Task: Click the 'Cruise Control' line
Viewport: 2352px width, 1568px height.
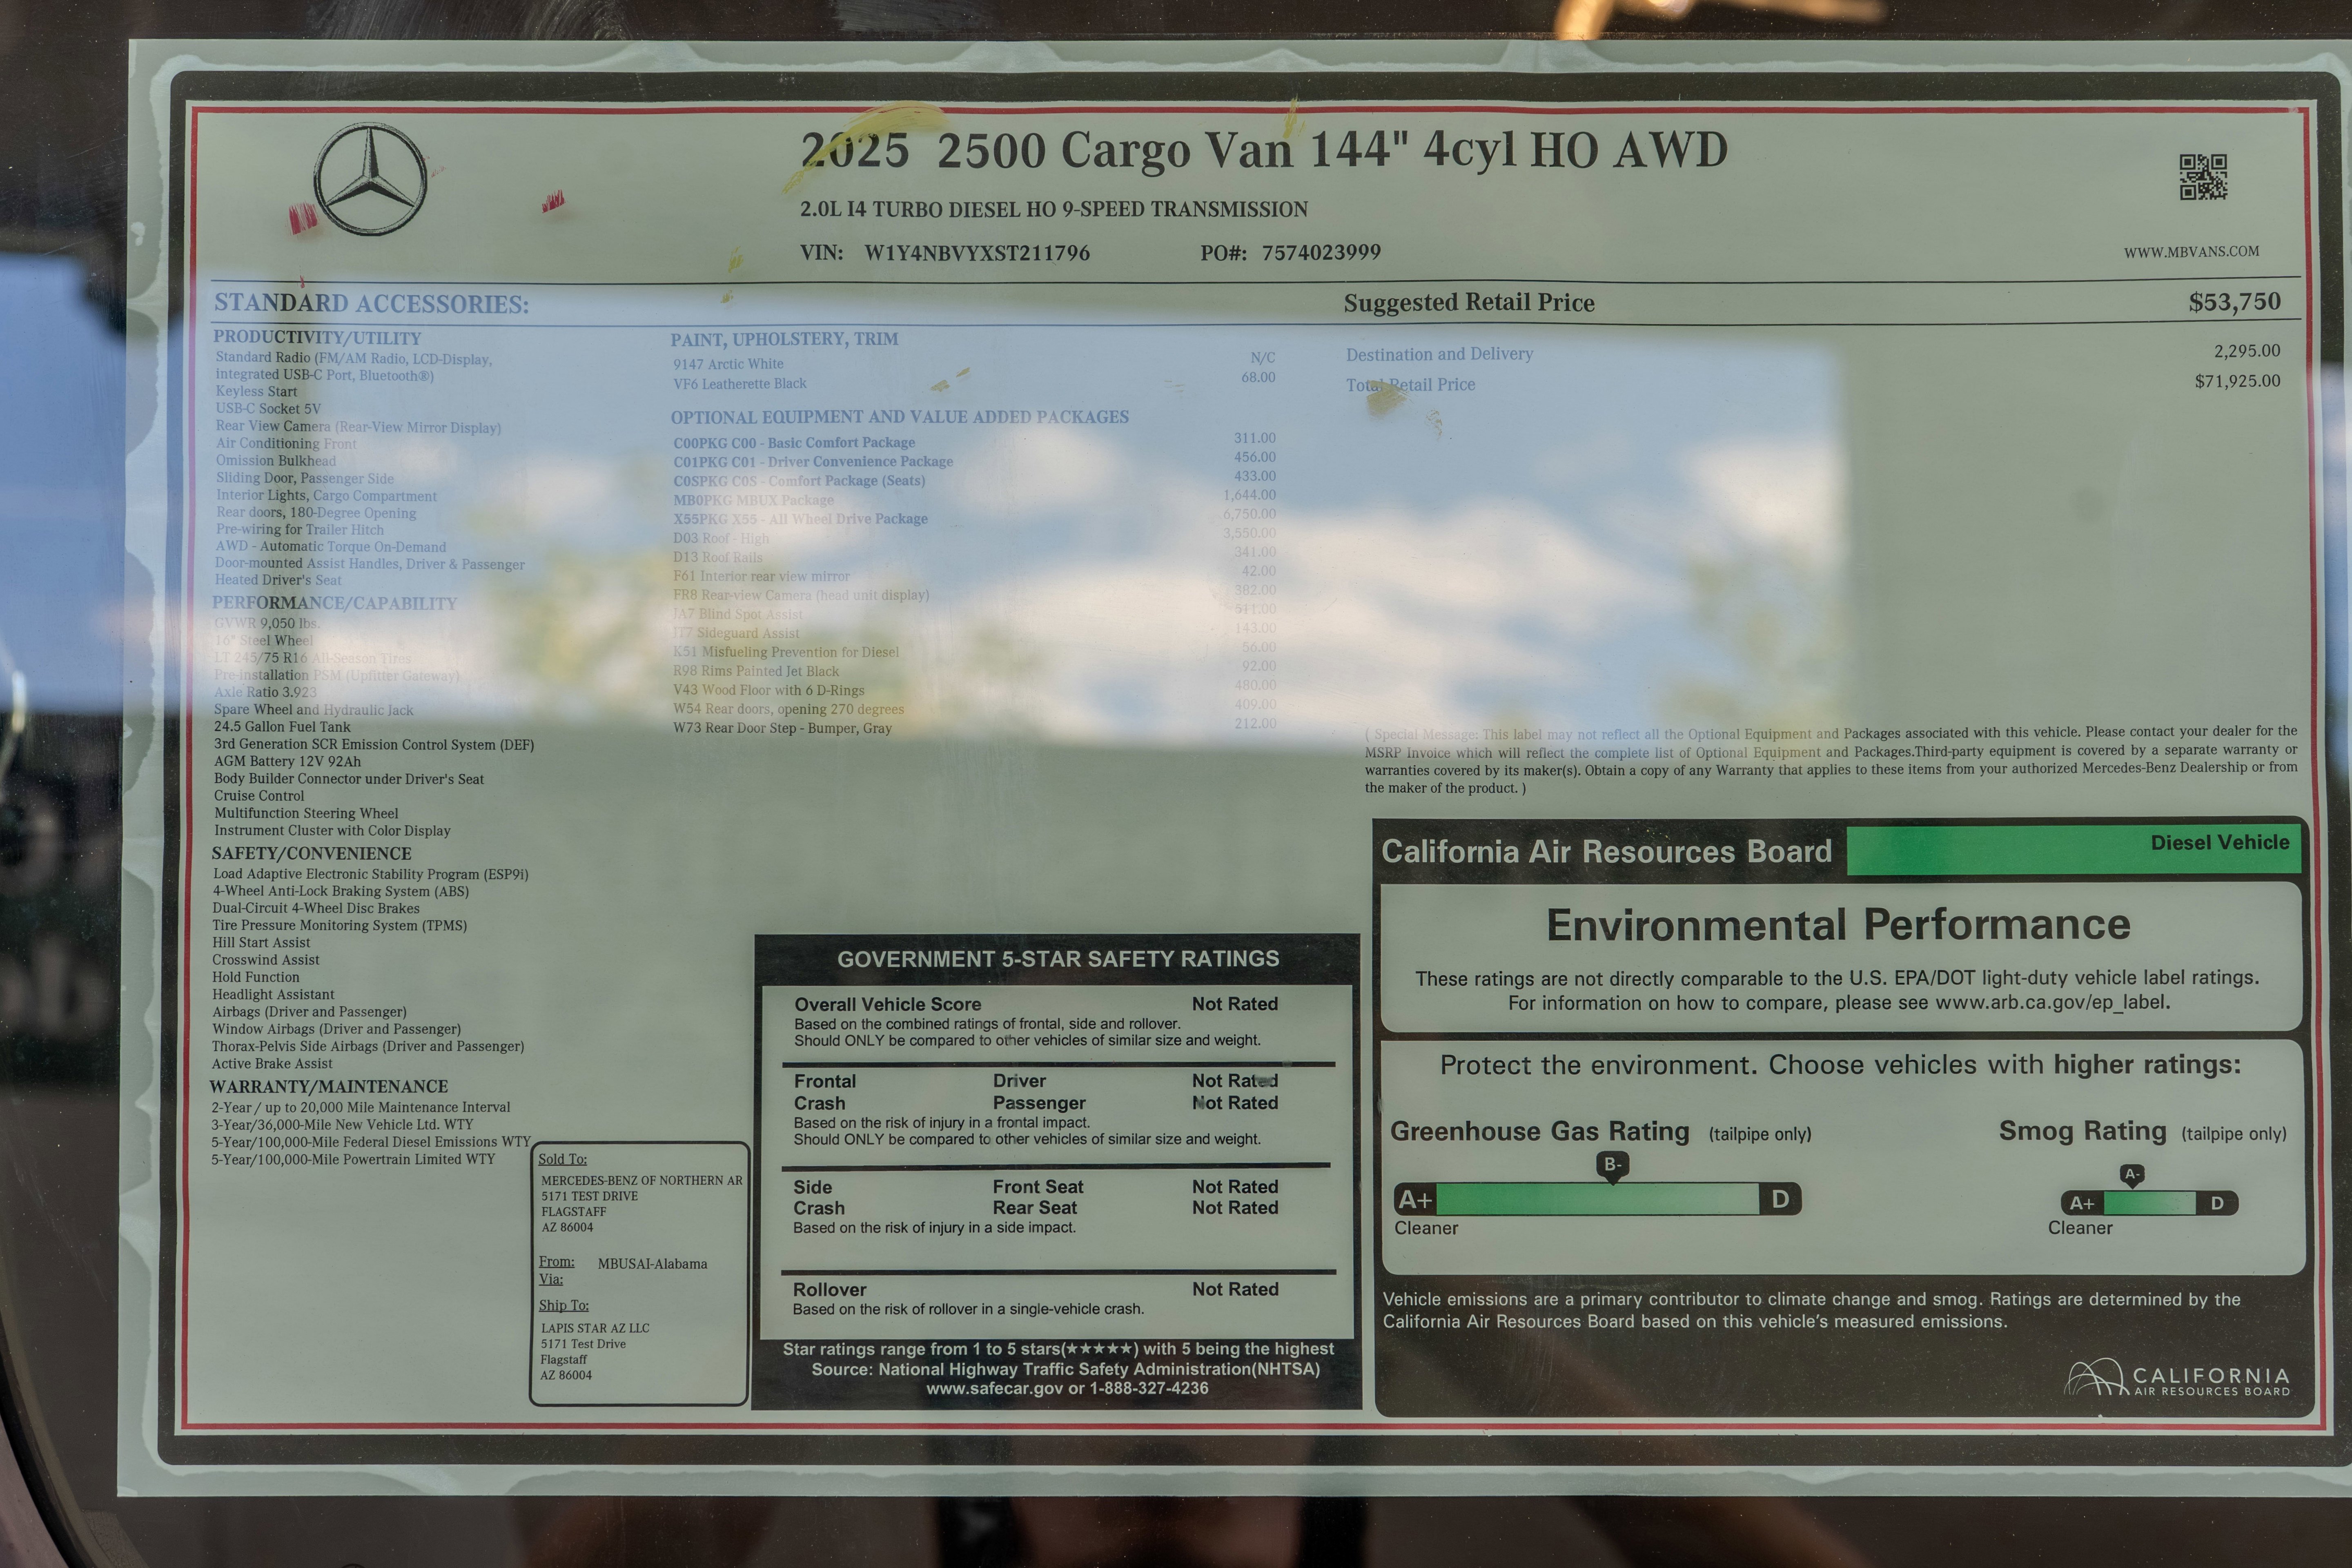Action: pos(259,796)
